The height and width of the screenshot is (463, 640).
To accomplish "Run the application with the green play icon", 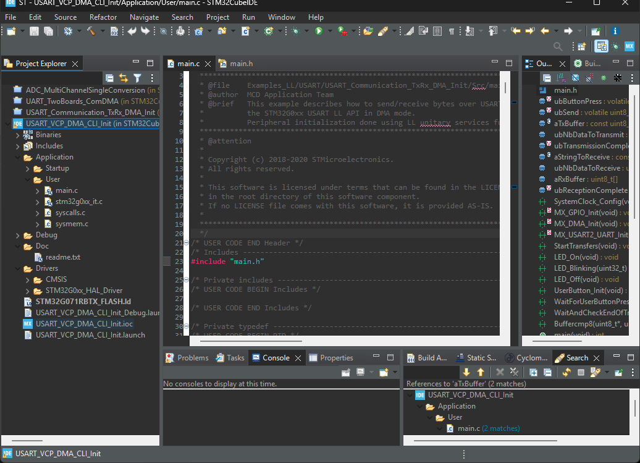I will [319, 31].
